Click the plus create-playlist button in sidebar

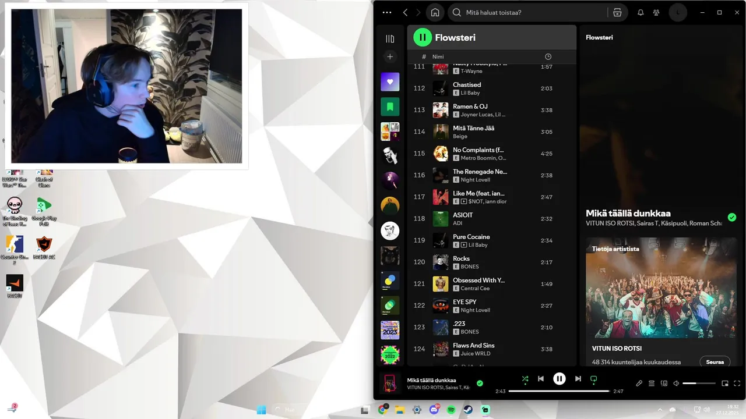[x=390, y=56]
